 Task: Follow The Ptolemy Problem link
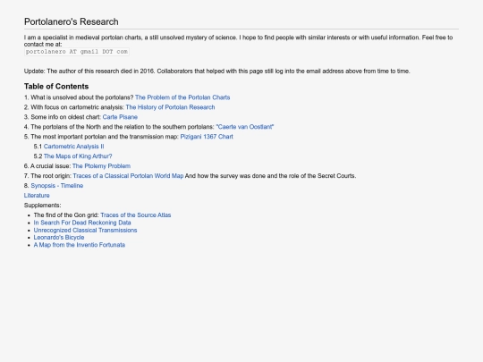coord(101,166)
